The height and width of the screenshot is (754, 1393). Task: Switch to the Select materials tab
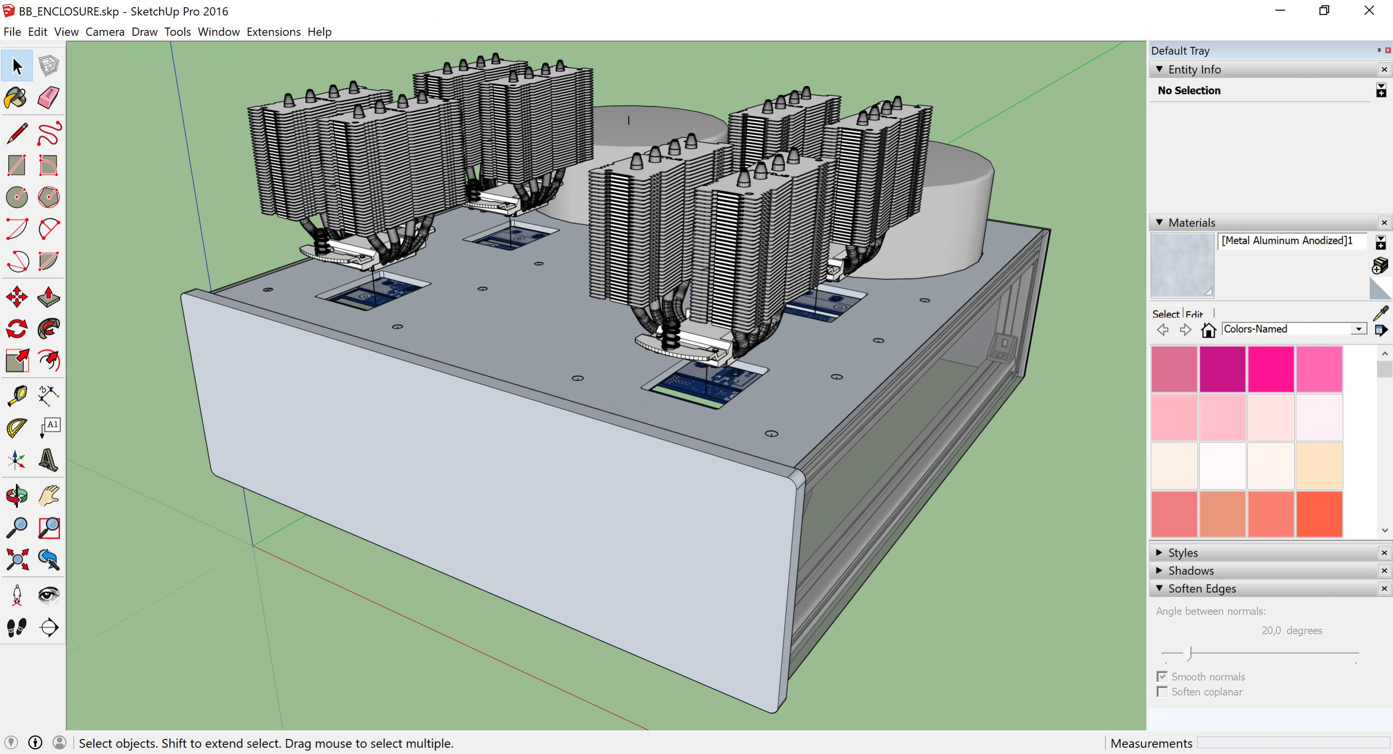pyautogui.click(x=1165, y=314)
